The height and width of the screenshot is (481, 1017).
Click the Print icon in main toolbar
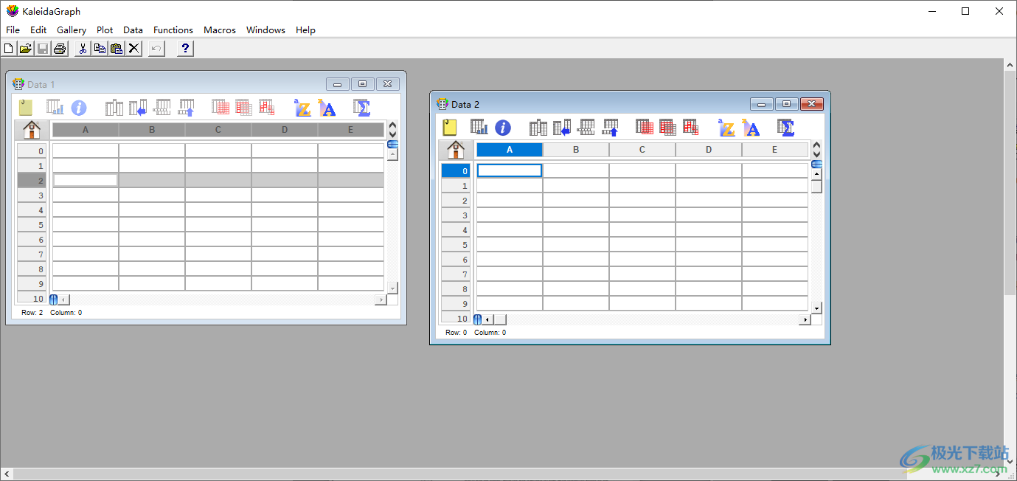(60, 49)
